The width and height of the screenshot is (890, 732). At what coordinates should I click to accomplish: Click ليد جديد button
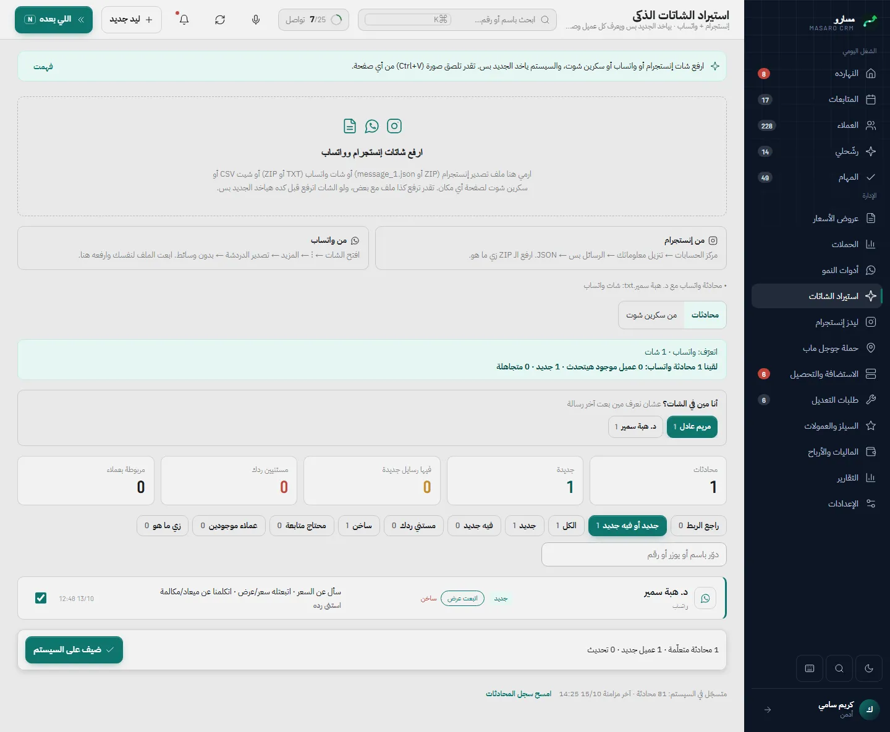coord(131,20)
